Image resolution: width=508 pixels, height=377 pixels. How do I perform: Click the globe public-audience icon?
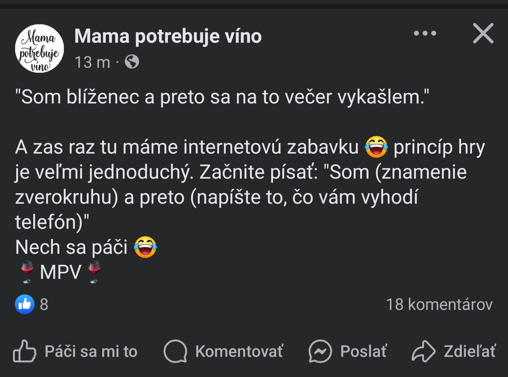tap(132, 62)
